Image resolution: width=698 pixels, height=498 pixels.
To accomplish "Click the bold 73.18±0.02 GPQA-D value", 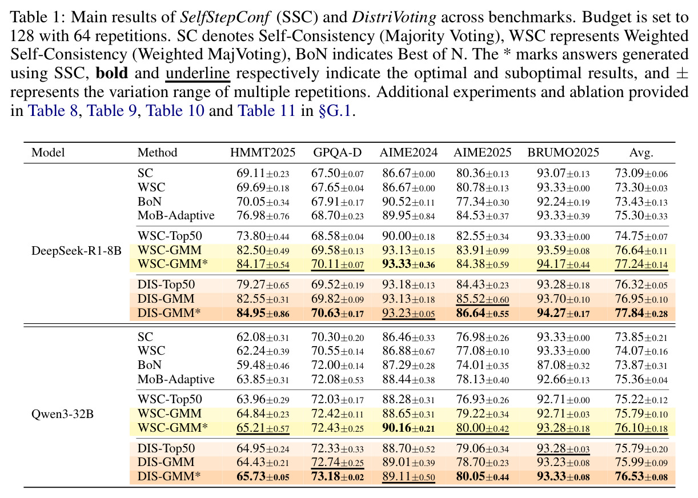I will coord(337,476).
